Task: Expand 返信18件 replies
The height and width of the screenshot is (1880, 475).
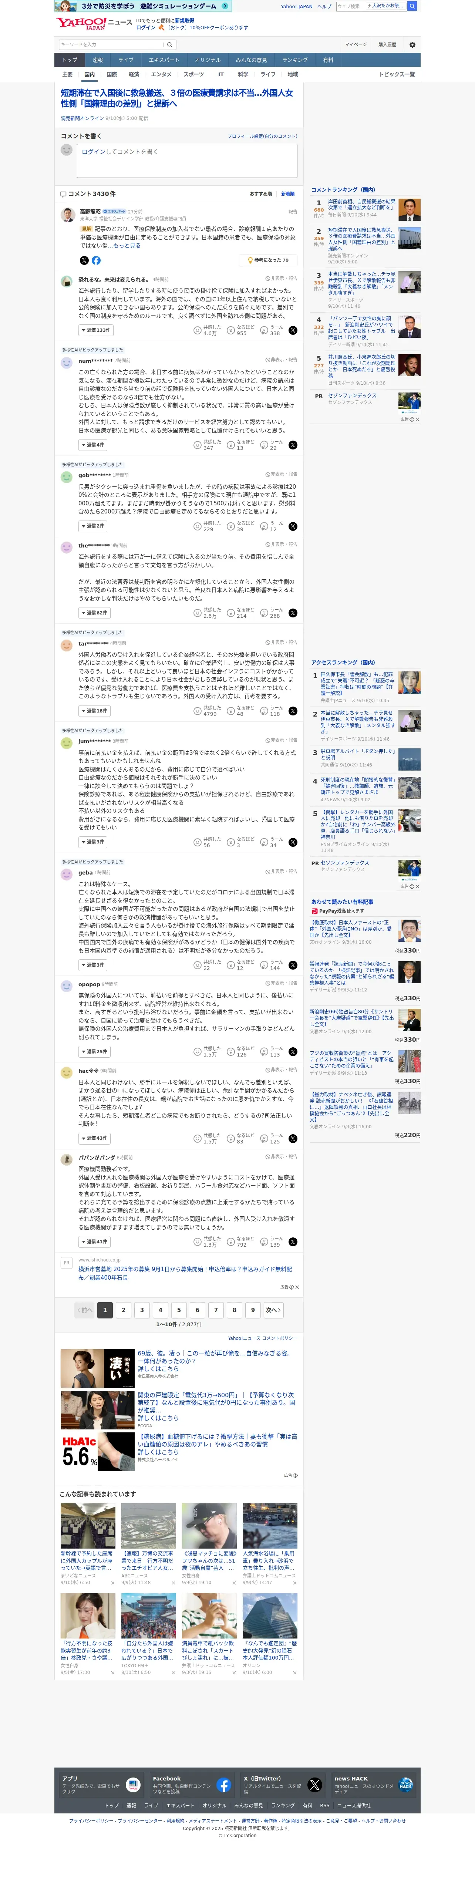Action: (x=94, y=711)
